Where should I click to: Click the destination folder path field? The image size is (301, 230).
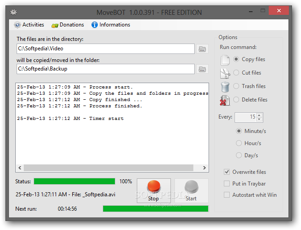(x=105, y=69)
